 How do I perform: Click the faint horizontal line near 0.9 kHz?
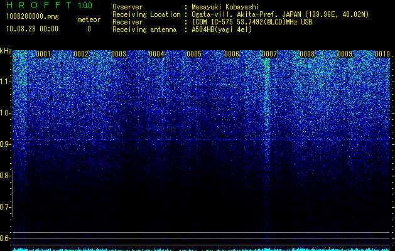202,139
